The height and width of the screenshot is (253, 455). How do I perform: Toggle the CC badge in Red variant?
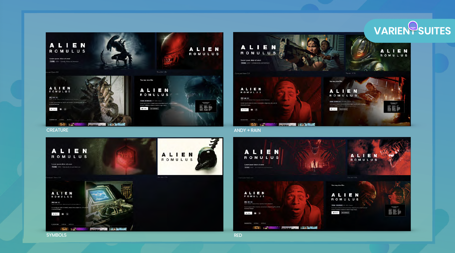click(x=251, y=202)
